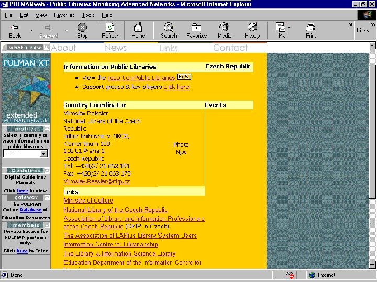Switch to the News page tab
Image resolution: width=377 pixels, height=282 pixels.
(116, 48)
